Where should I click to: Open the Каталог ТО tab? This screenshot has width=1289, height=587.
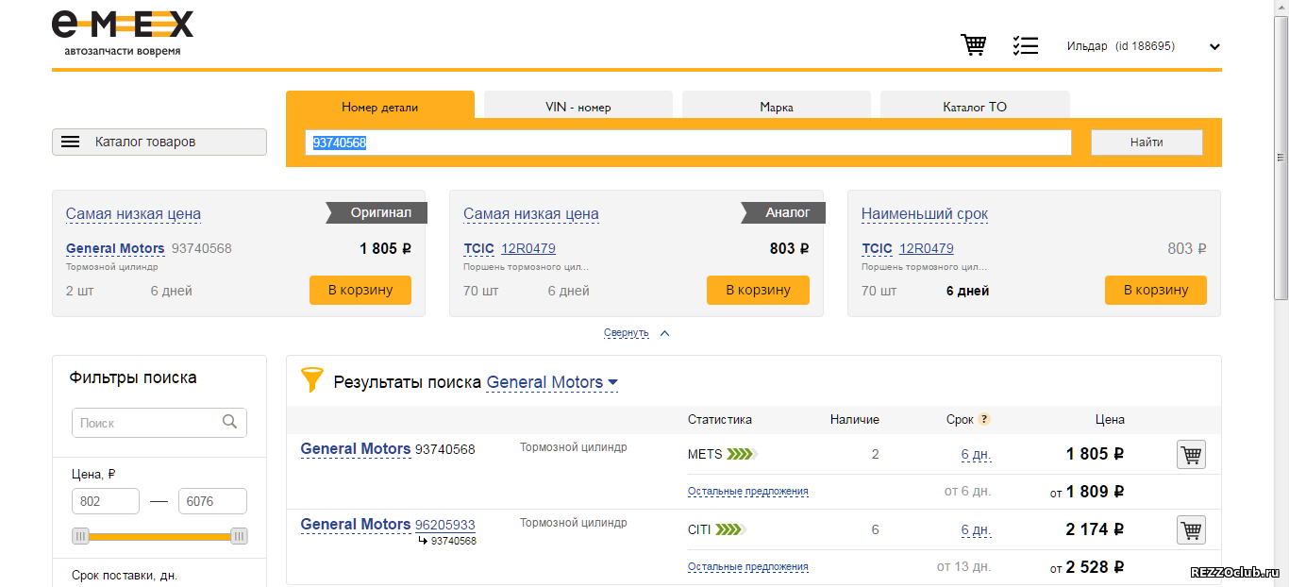[975, 105]
